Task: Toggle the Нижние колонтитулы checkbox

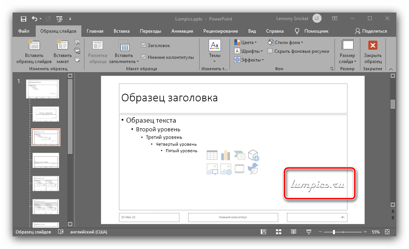Action: [143, 57]
